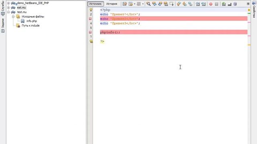Click the phpinfo(); statement

[110, 32]
